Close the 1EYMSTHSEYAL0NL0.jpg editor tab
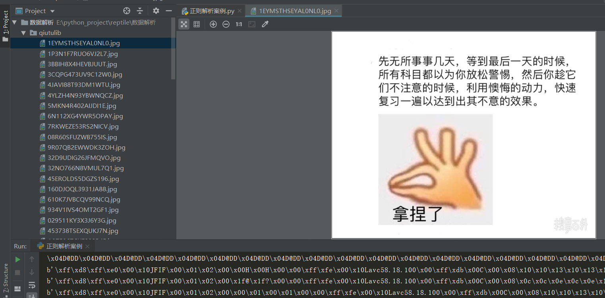The height and width of the screenshot is (298, 605). 336,11
